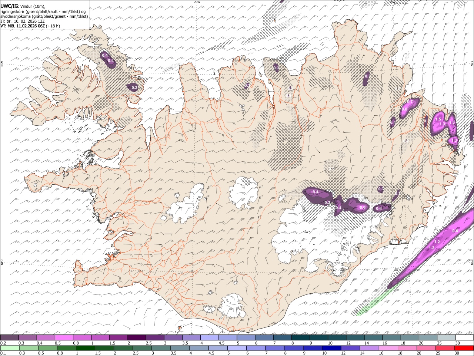Image resolution: width=474 pixels, height=356 pixels.
Task: Click the snow legend swatch starting at 0.2
Action: tap(9, 338)
